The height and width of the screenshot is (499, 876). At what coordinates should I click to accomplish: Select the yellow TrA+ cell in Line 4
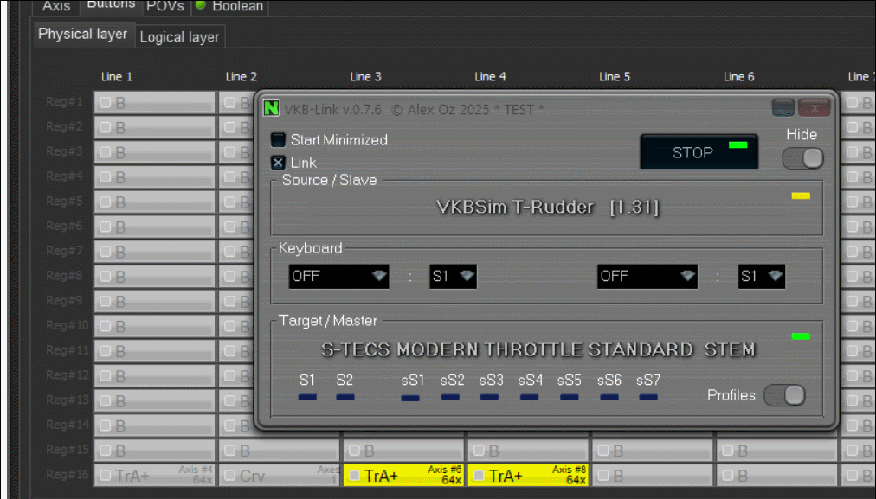click(x=528, y=475)
